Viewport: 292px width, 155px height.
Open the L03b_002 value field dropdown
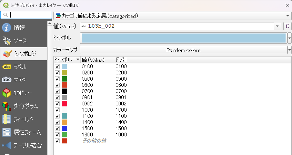(x=277, y=26)
